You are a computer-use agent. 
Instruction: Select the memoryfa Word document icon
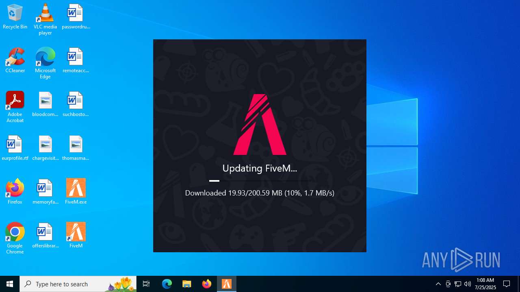(x=45, y=192)
